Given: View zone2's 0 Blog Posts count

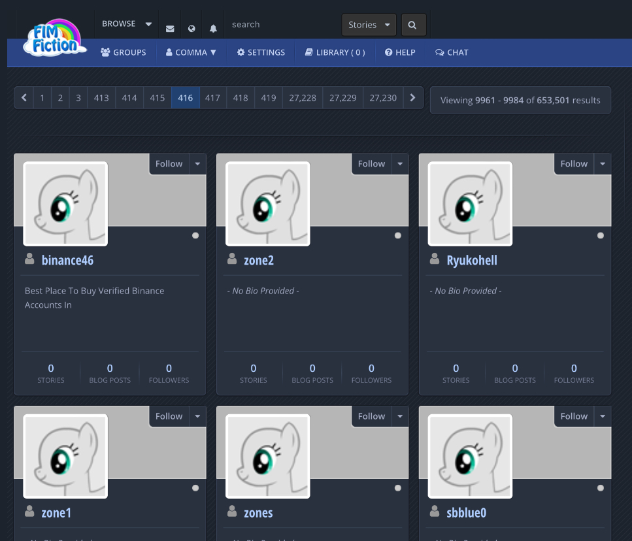Looking at the screenshot, I should (x=312, y=373).
